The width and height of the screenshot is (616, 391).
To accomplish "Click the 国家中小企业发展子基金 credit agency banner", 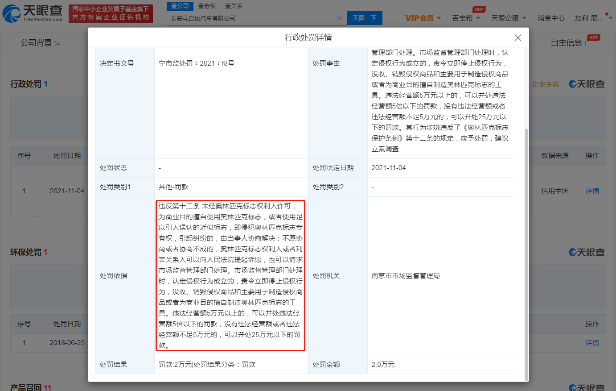I will [x=111, y=13].
